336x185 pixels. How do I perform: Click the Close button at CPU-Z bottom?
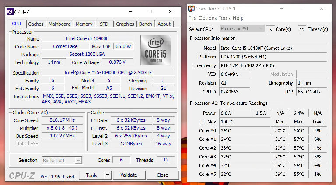pos(162,175)
